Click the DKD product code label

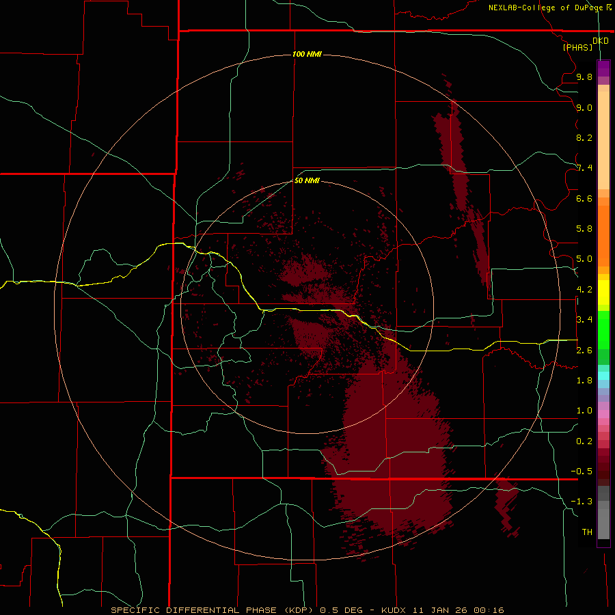(601, 41)
